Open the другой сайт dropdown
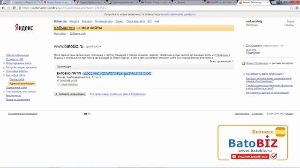The image size is (300, 168). tap(93, 47)
